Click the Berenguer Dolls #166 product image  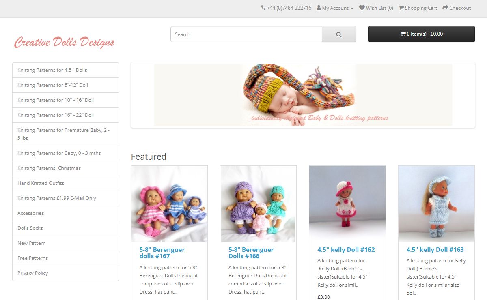(258, 204)
